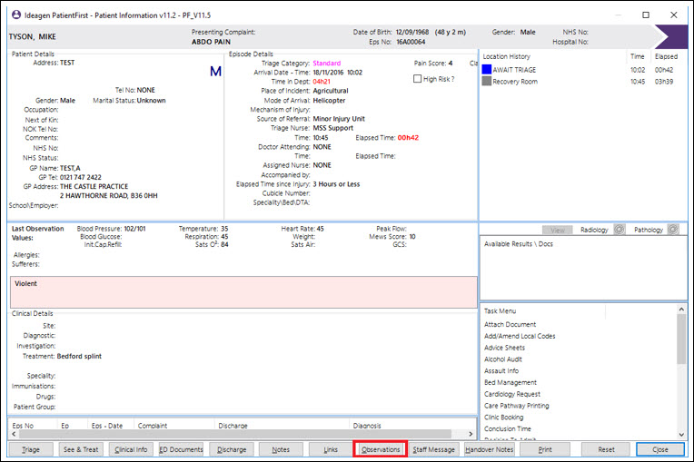
Task: Select Add/Amend Local Codes task
Action: point(520,336)
